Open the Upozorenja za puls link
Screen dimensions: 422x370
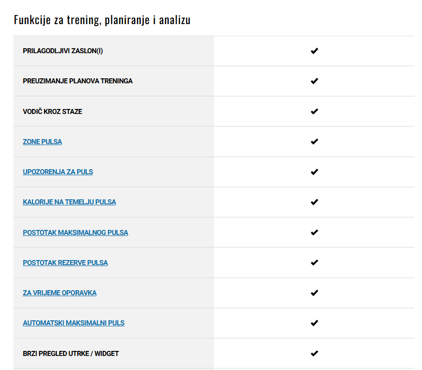pyautogui.click(x=58, y=172)
